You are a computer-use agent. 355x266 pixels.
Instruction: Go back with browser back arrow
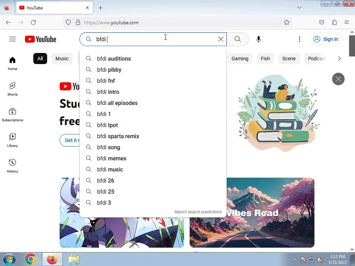click(x=8, y=23)
